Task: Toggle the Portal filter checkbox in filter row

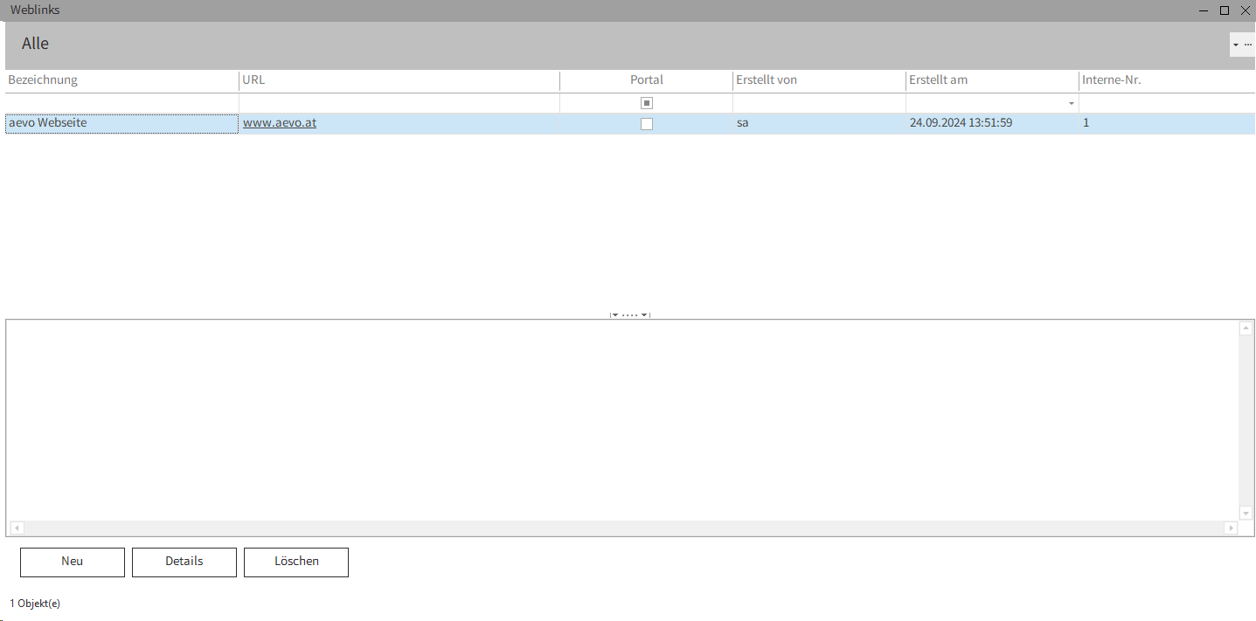Action: 647,103
